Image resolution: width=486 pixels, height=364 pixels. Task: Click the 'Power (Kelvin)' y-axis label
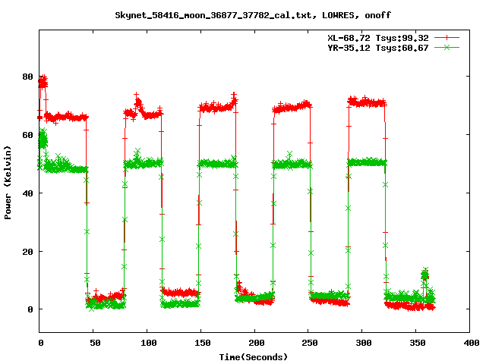(8, 183)
